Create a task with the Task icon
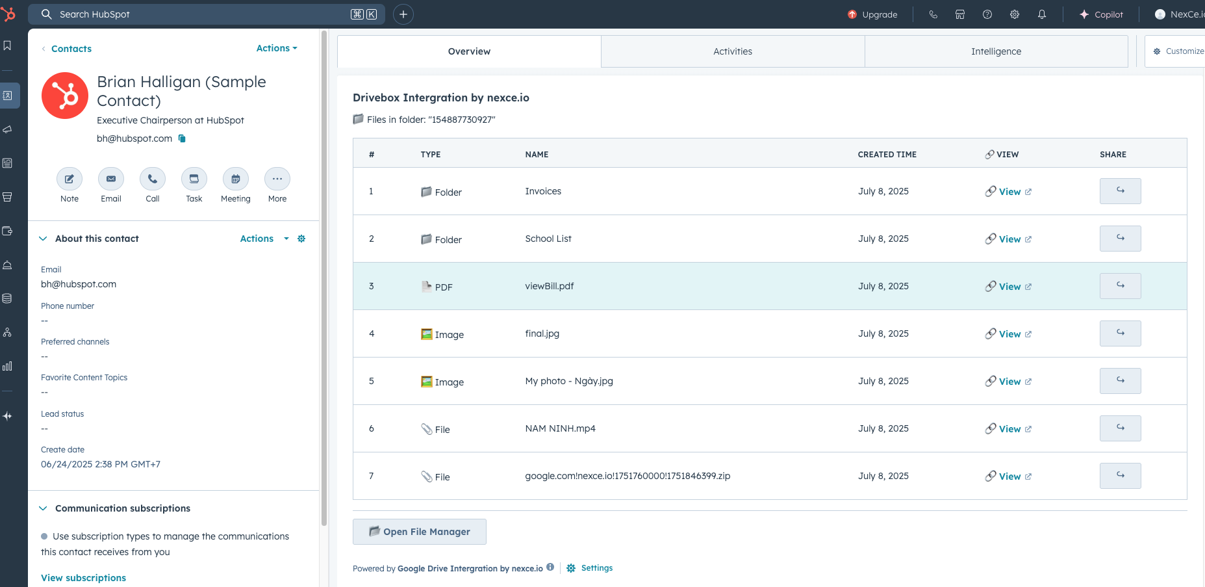 [x=194, y=179]
